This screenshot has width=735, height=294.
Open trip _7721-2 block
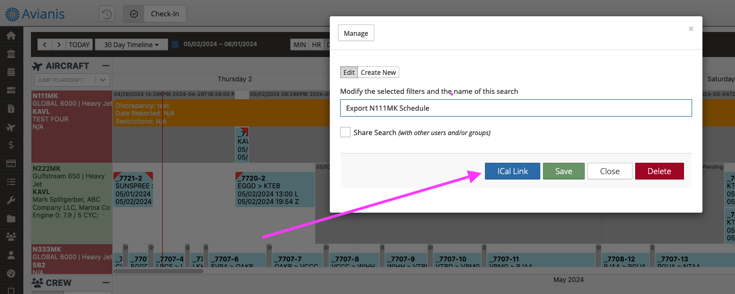133,189
